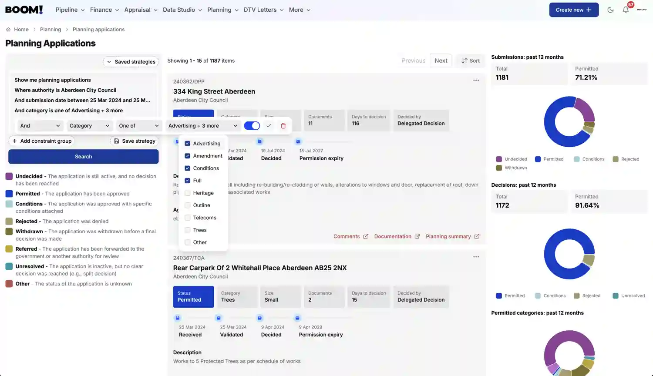Viewport: 653px width, 376px height.
Task: Uncheck the Amendment checkbox
Action: tap(187, 156)
